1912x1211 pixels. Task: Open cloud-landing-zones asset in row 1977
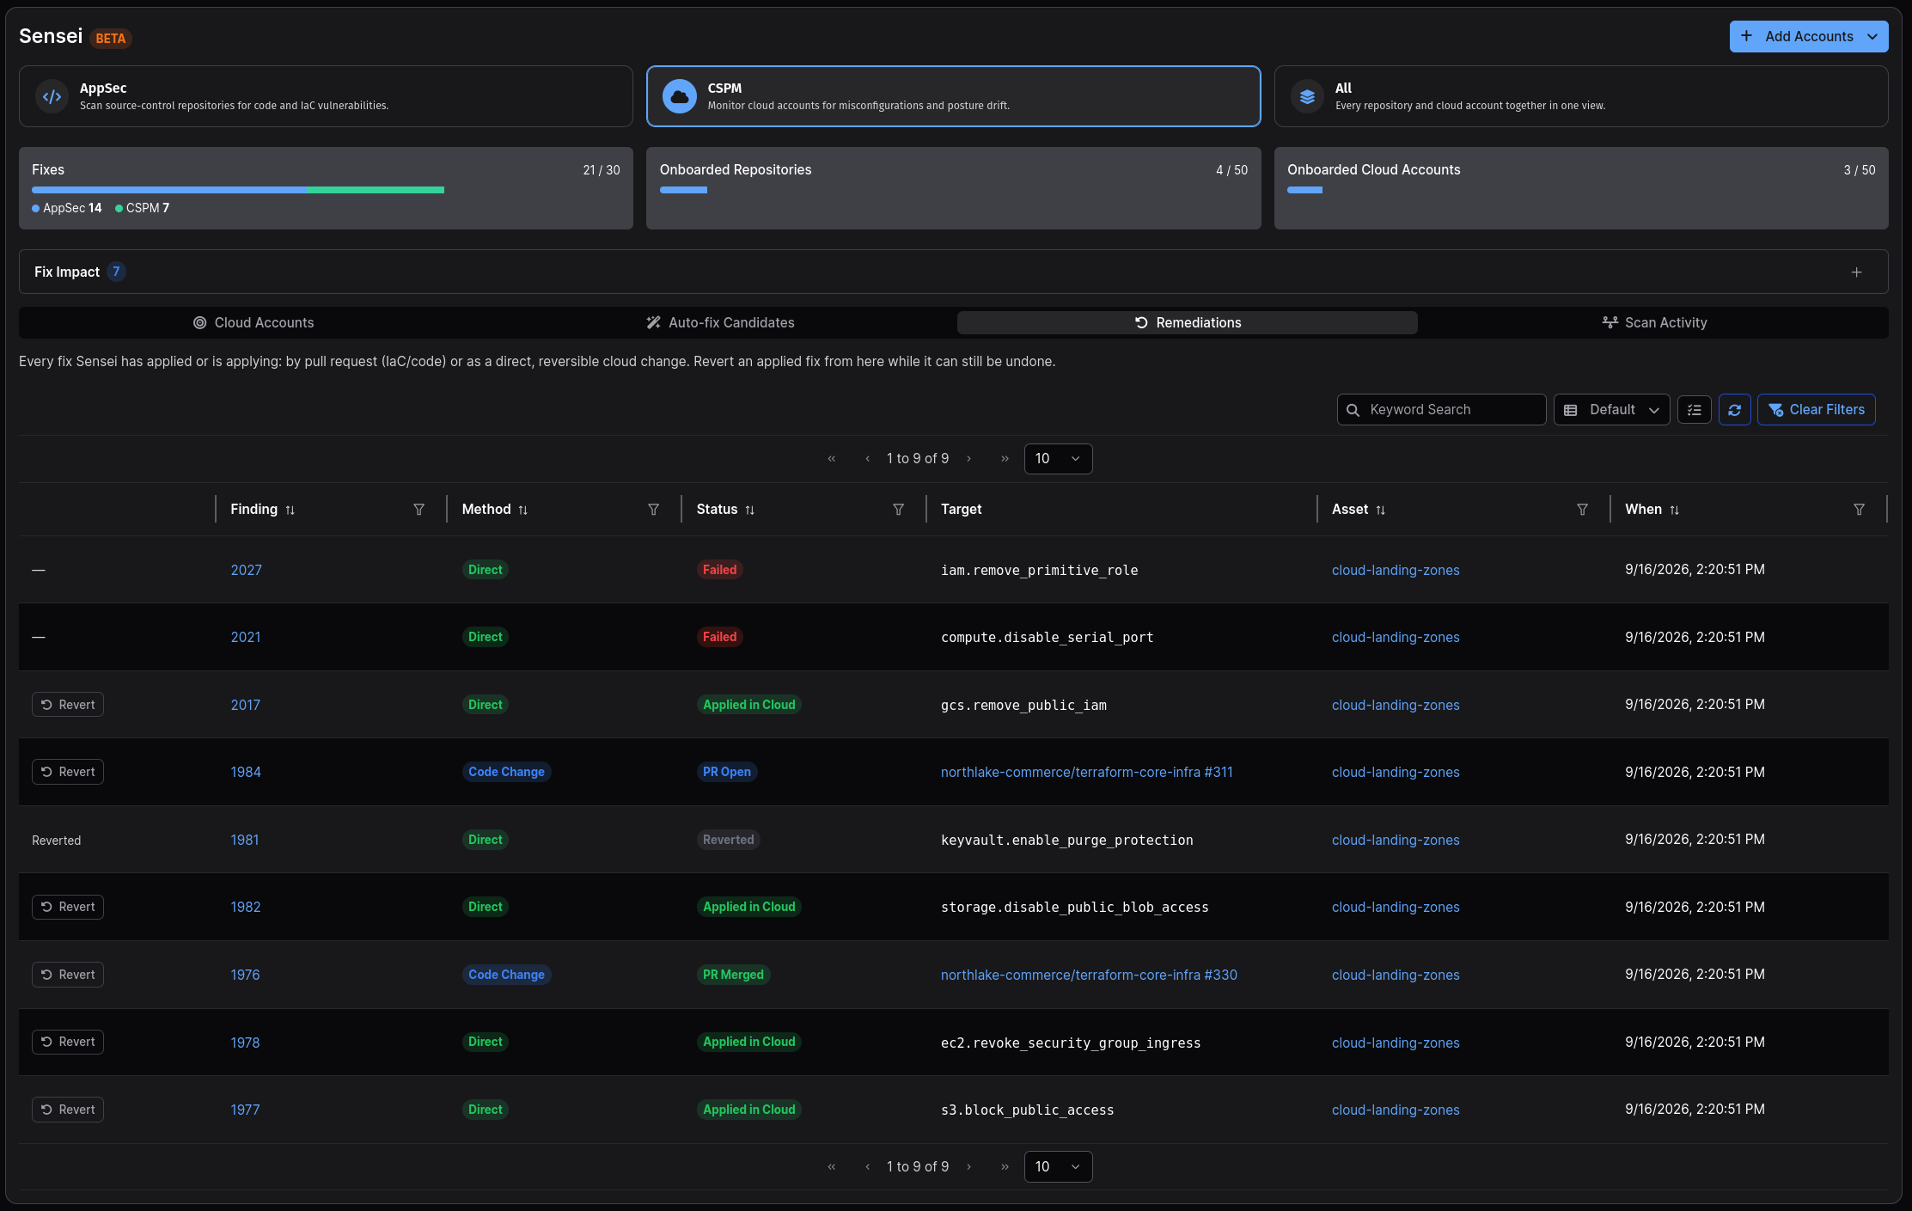pos(1396,1110)
